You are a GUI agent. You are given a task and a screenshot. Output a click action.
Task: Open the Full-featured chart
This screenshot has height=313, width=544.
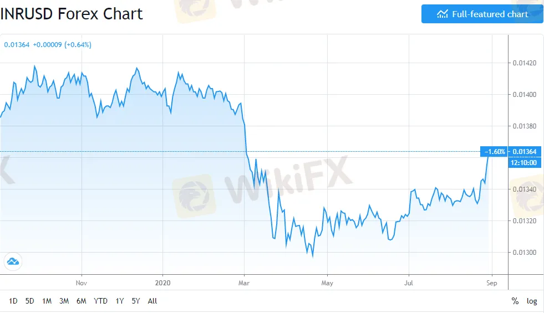click(482, 14)
